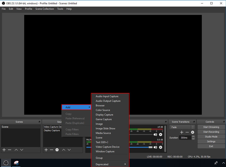Add a new source with plus icon
The width and height of the screenshot is (226, 167).
pos(46,150)
